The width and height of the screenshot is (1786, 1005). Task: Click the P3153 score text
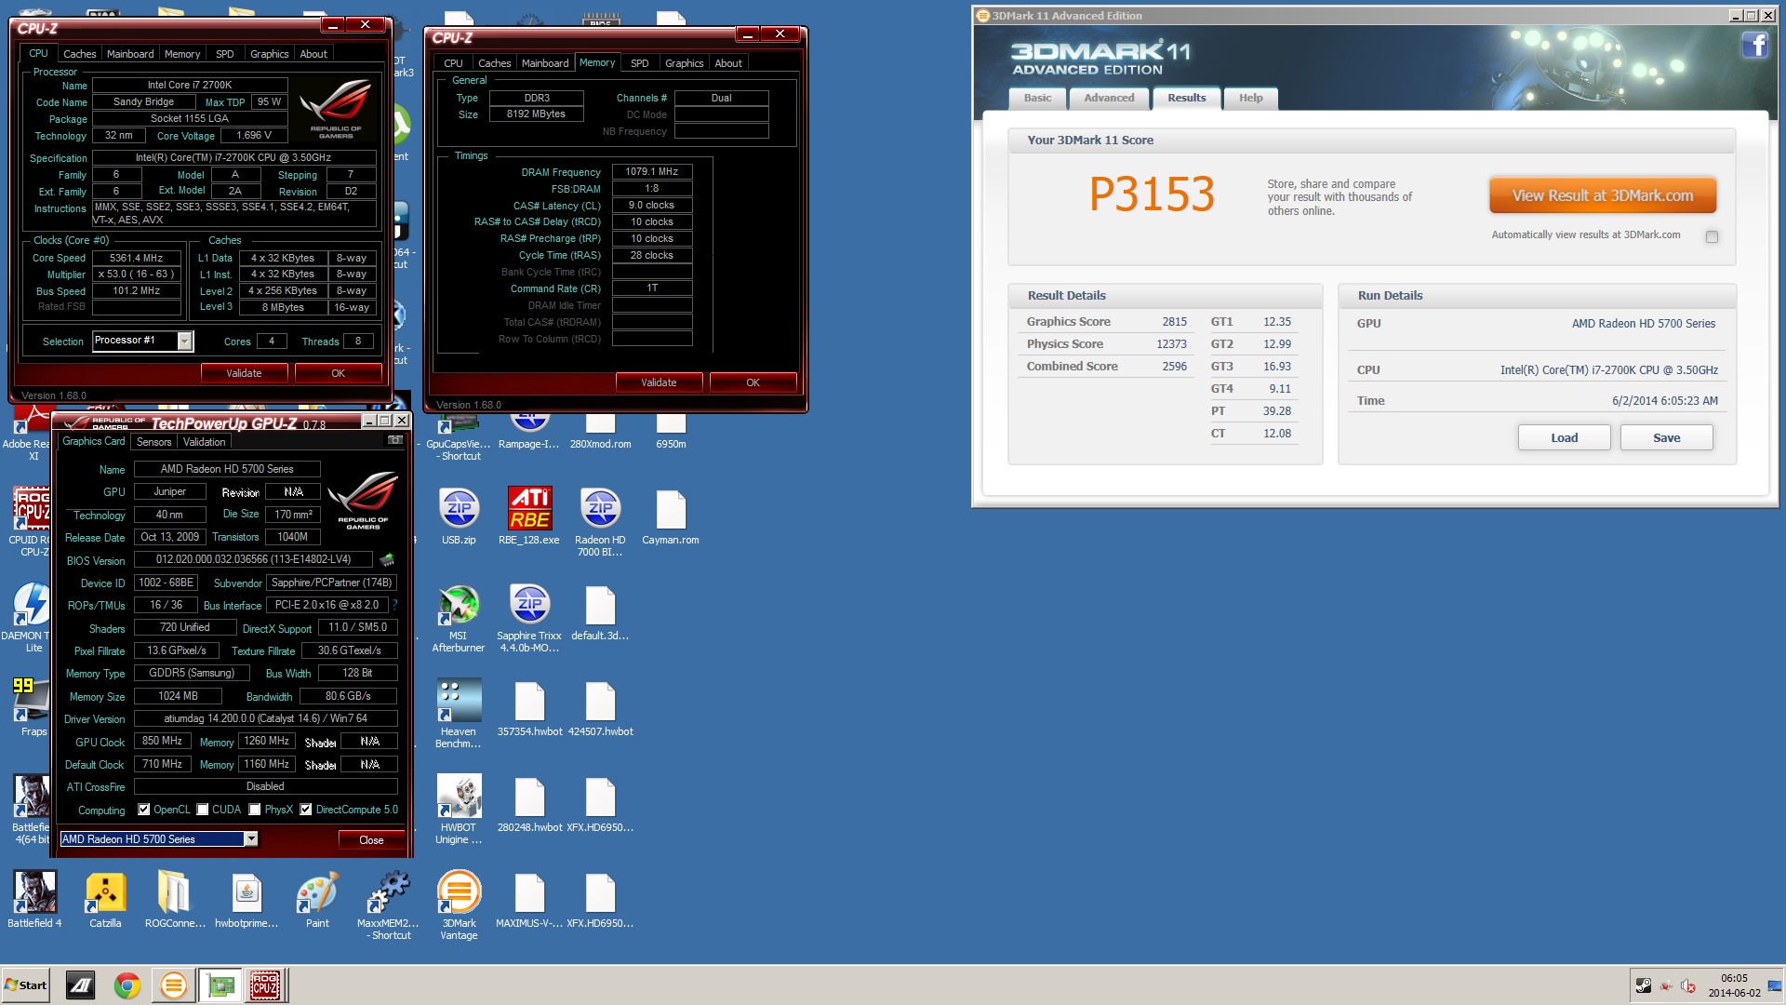pyautogui.click(x=1152, y=194)
